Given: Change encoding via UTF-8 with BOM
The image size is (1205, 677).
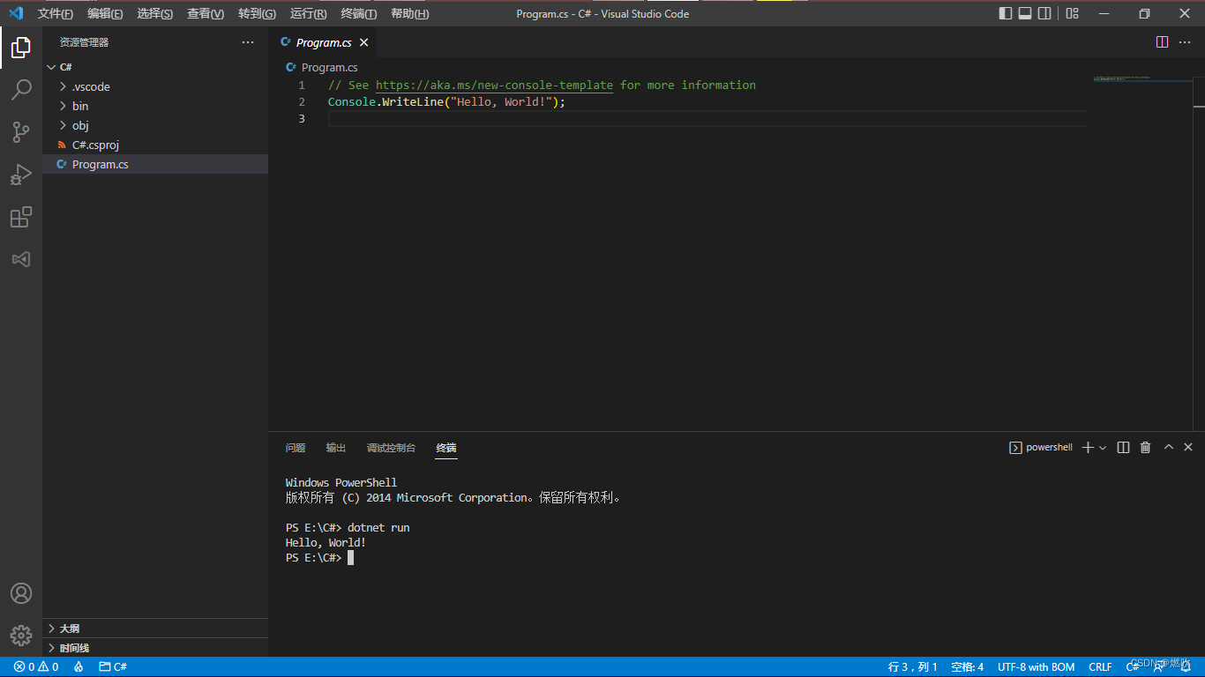Looking at the screenshot, I should [1037, 667].
